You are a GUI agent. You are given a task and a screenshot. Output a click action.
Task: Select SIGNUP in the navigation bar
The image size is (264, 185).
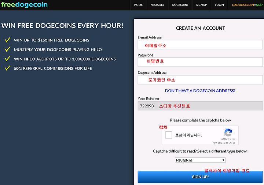[202, 5]
